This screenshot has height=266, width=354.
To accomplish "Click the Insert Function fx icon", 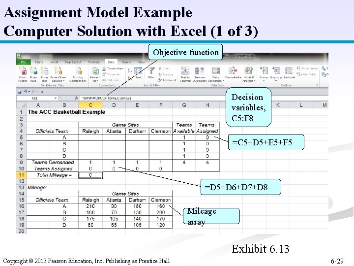I will click(x=77, y=98).
